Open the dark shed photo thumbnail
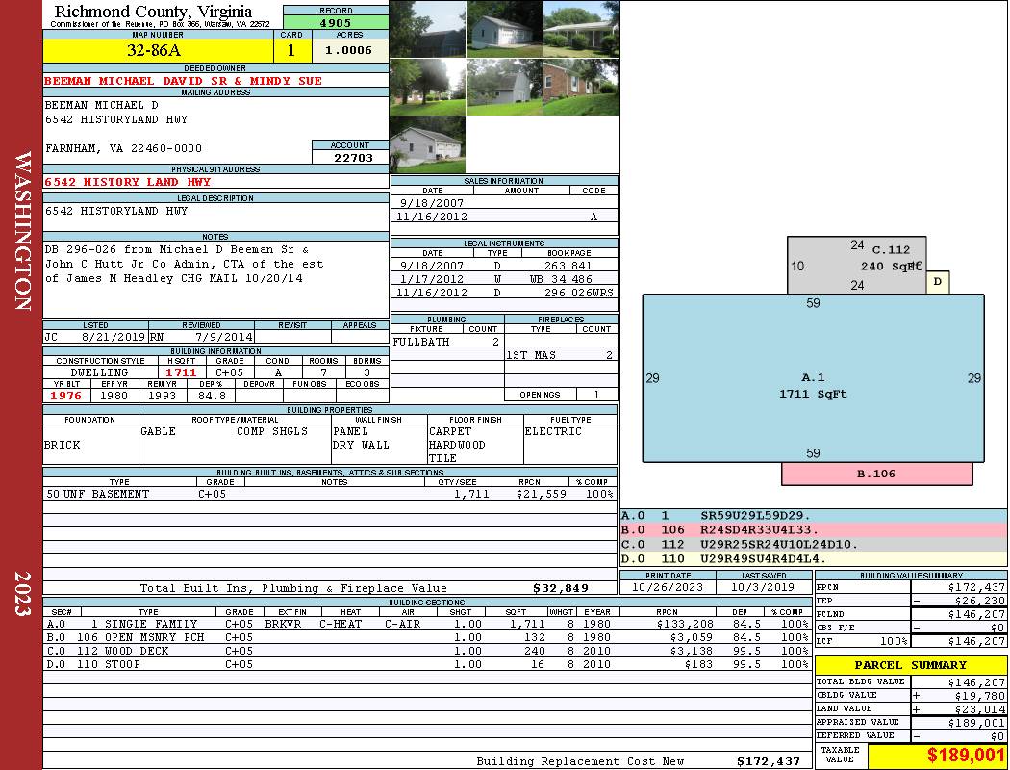Viewport: 1010px width, 770px height. pyautogui.click(x=427, y=29)
